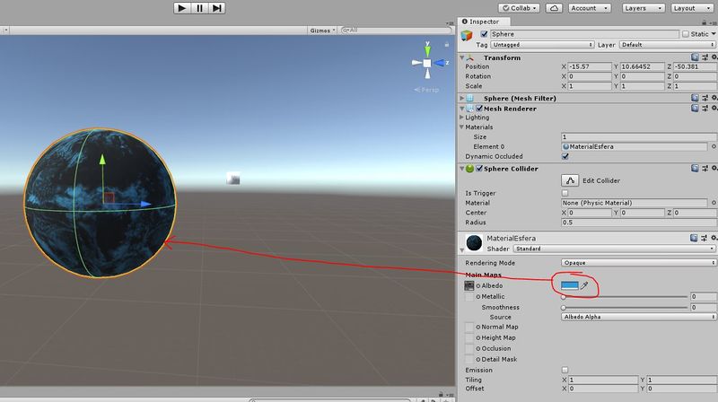
Task: Collapse the Transform component
Action: point(461,57)
